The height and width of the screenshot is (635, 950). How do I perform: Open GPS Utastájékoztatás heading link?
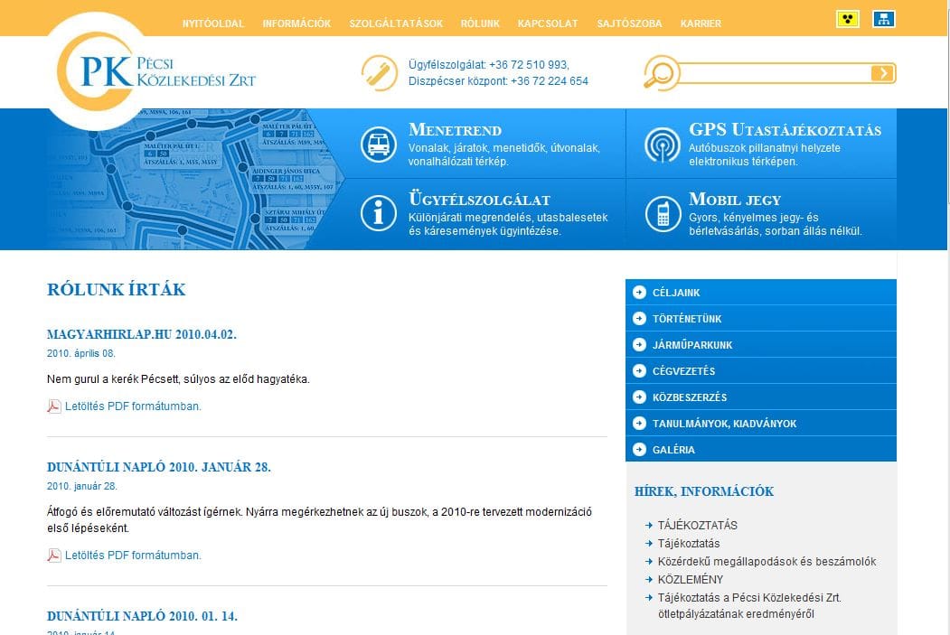point(785,129)
